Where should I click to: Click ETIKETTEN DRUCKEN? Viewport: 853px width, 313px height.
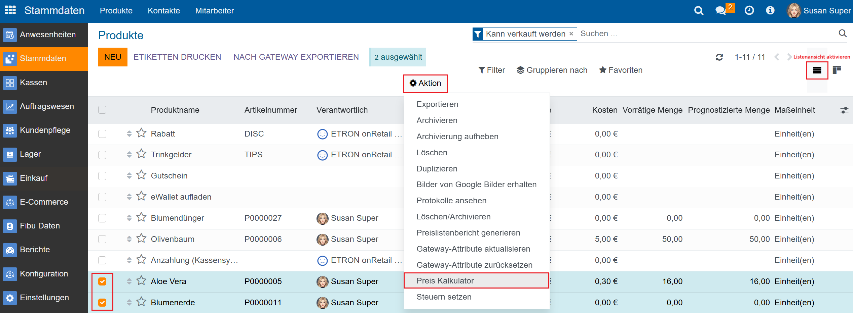click(x=177, y=57)
